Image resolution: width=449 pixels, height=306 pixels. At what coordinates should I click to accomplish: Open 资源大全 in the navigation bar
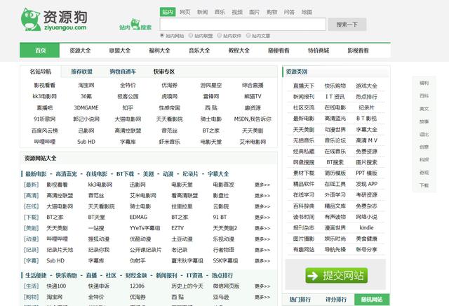80,51
